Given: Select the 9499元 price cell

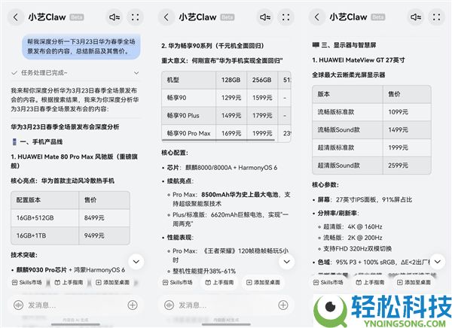Looking at the screenshot, I should pos(105,236).
